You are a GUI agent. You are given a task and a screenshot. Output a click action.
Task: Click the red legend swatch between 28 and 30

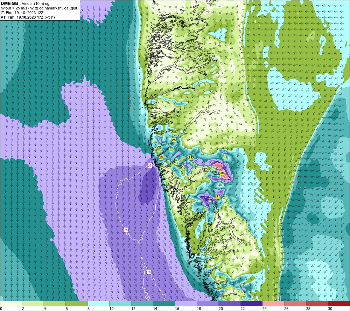tap(317, 303)
